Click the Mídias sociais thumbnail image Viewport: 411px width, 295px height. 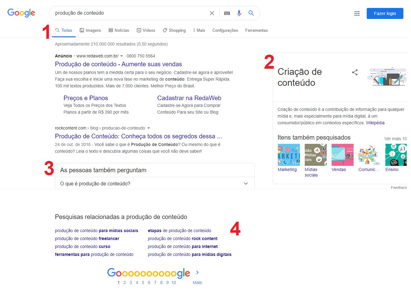(316, 155)
